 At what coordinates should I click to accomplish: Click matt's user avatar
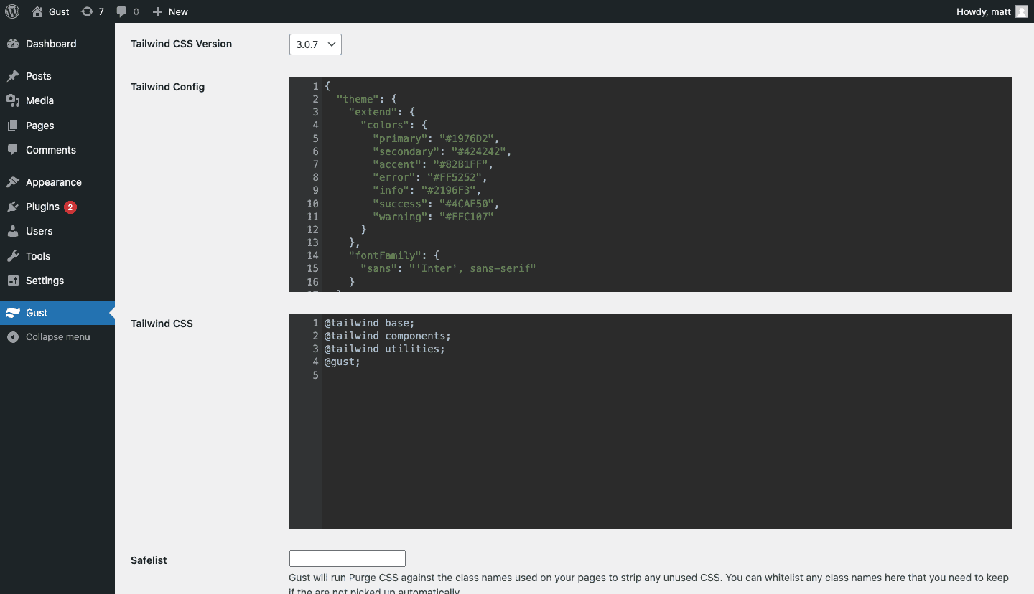click(1022, 11)
